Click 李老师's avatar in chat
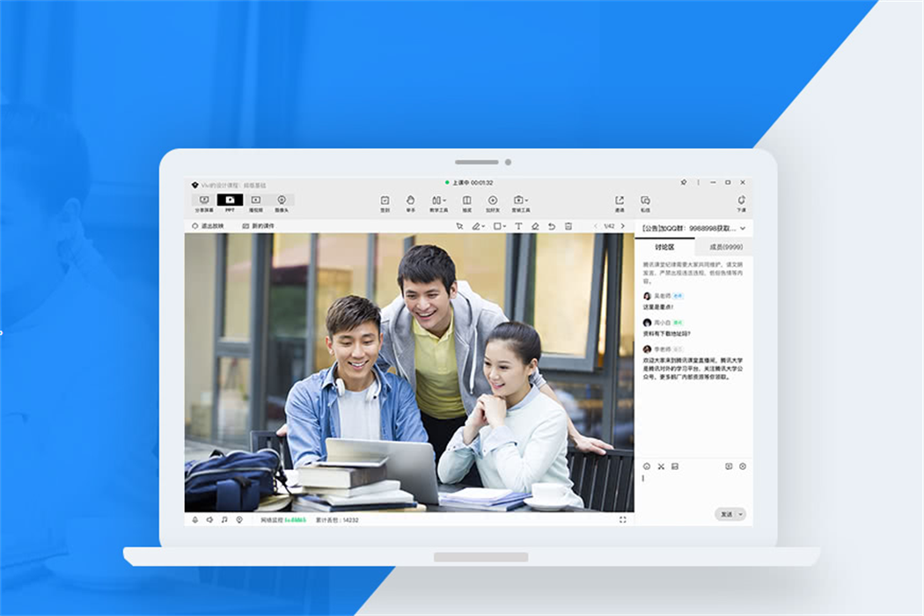Screen dimensions: 924x616 pyautogui.click(x=647, y=349)
